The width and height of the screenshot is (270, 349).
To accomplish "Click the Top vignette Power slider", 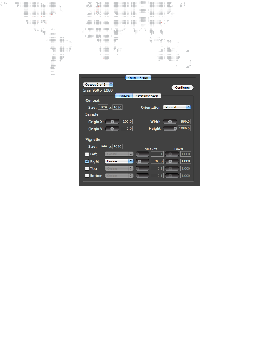I will point(172,168).
